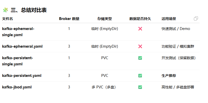Click green check in kafka-persistent.yaml row

point(140,76)
